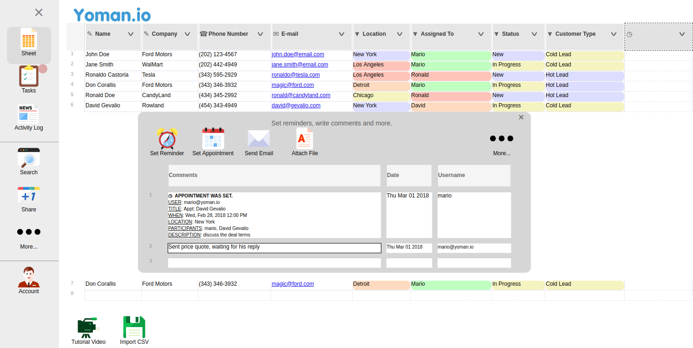
Task: Click the Send Email envelope icon
Action: [259, 138]
